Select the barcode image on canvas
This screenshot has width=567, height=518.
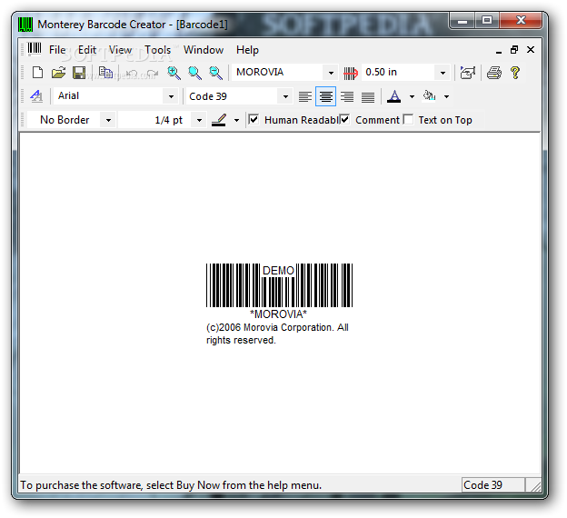(279, 285)
